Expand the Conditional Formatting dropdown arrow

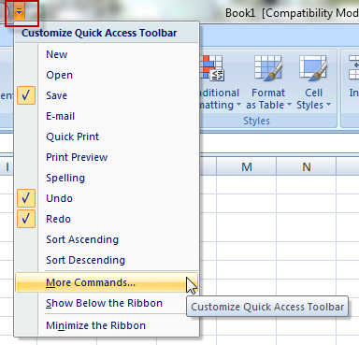click(x=238, y=105)
